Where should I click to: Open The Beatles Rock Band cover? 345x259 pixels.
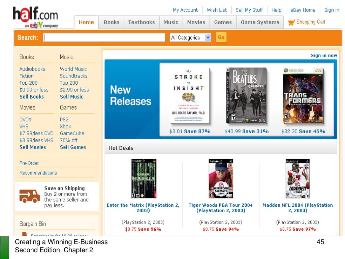pyautogui.click(x=246, y=95)
